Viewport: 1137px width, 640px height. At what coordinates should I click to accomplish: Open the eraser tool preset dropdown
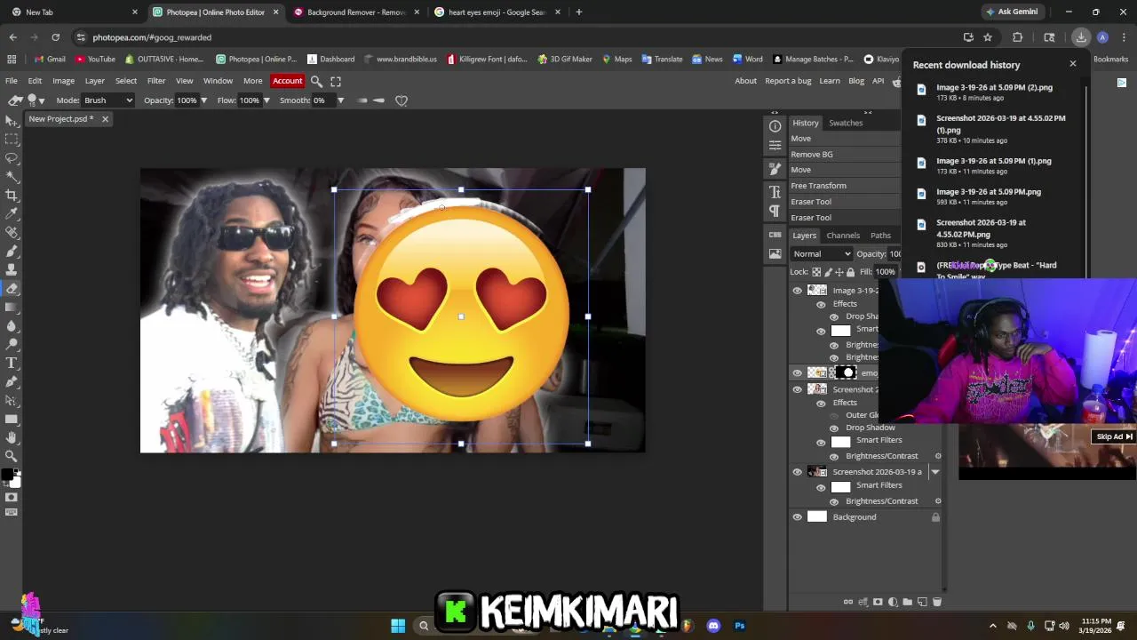click(x=14, y=100)
